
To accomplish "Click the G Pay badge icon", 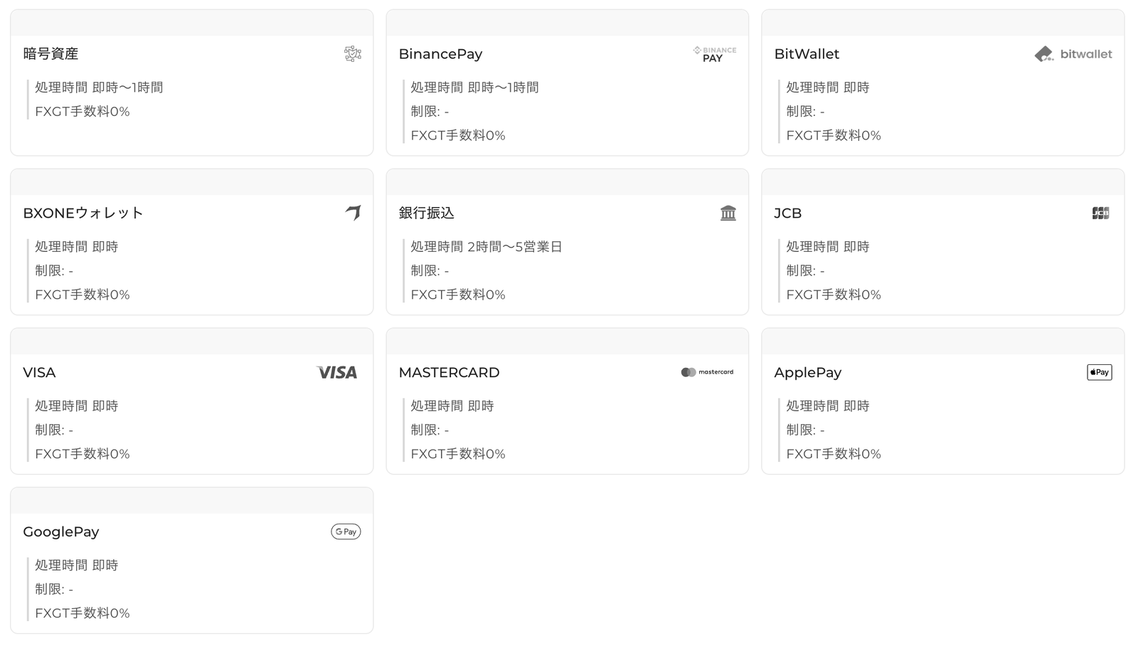I will (x=346, y=531).
